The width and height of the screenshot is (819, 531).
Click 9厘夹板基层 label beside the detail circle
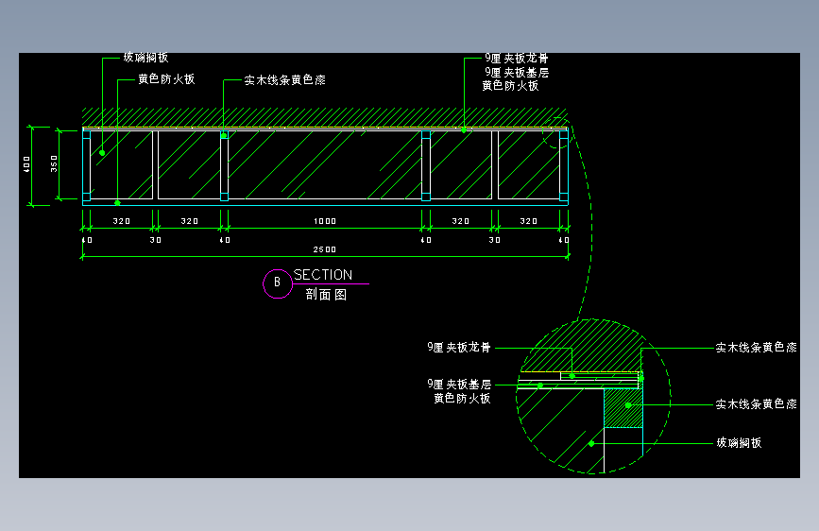[459, 385]
